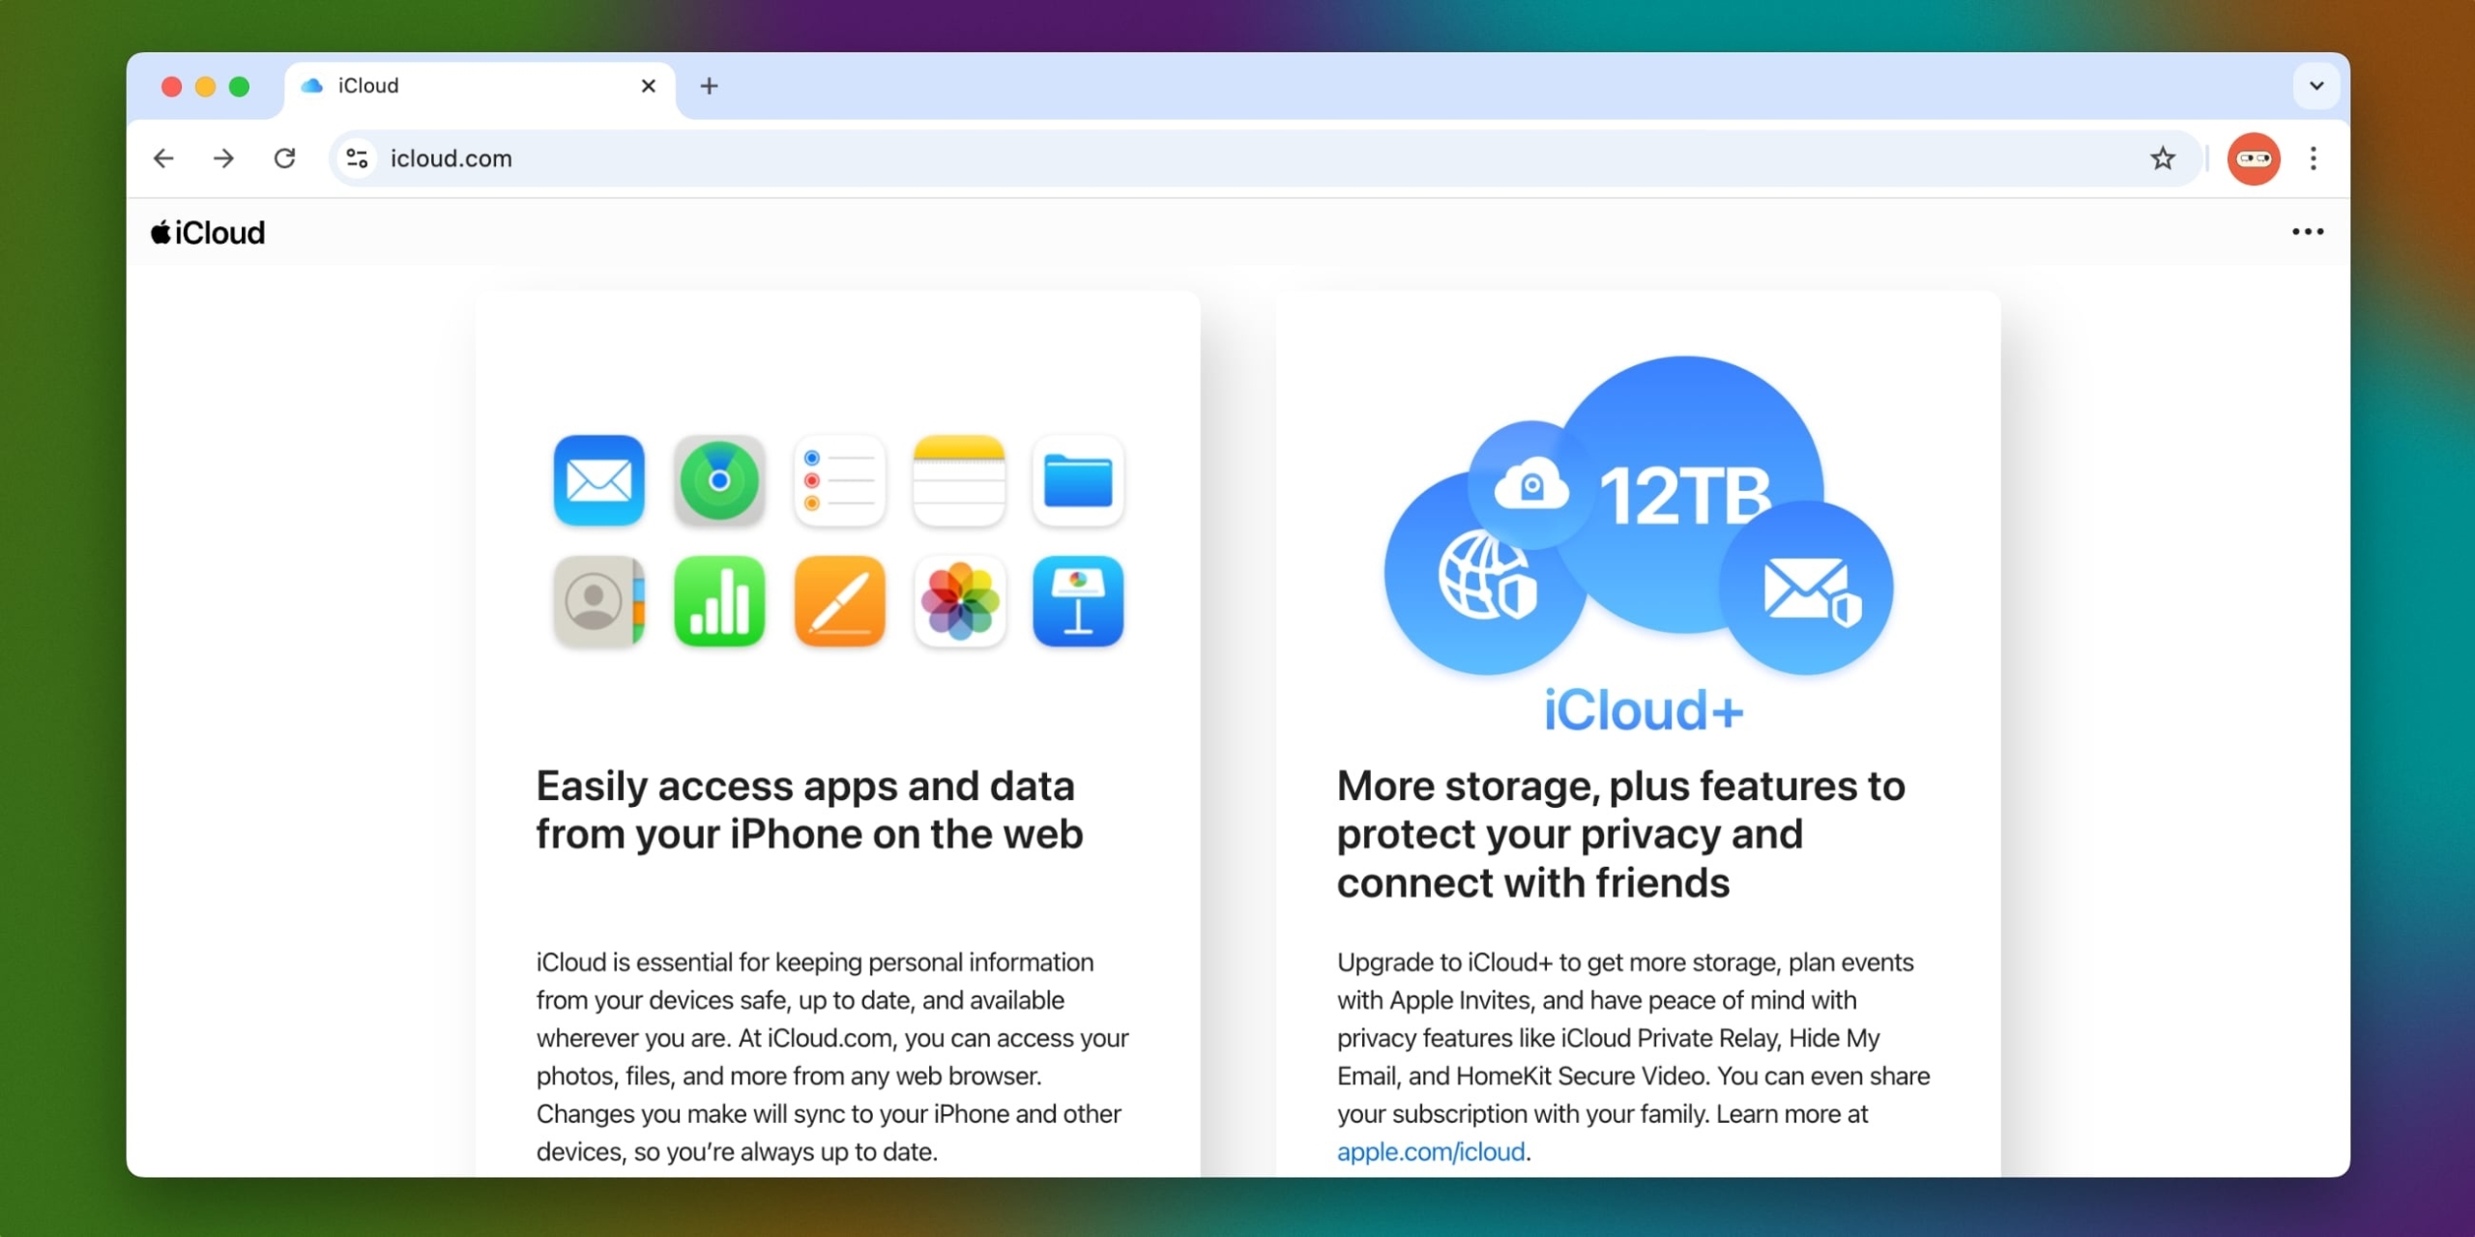Follow the apple.com/icloud link
2475x1237 pixels.
(1430, 1152)
